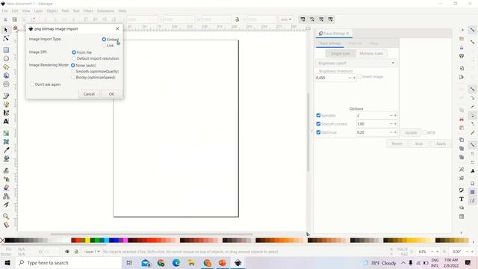Open the units dropdown in toolbar

(x=285, y=19)
